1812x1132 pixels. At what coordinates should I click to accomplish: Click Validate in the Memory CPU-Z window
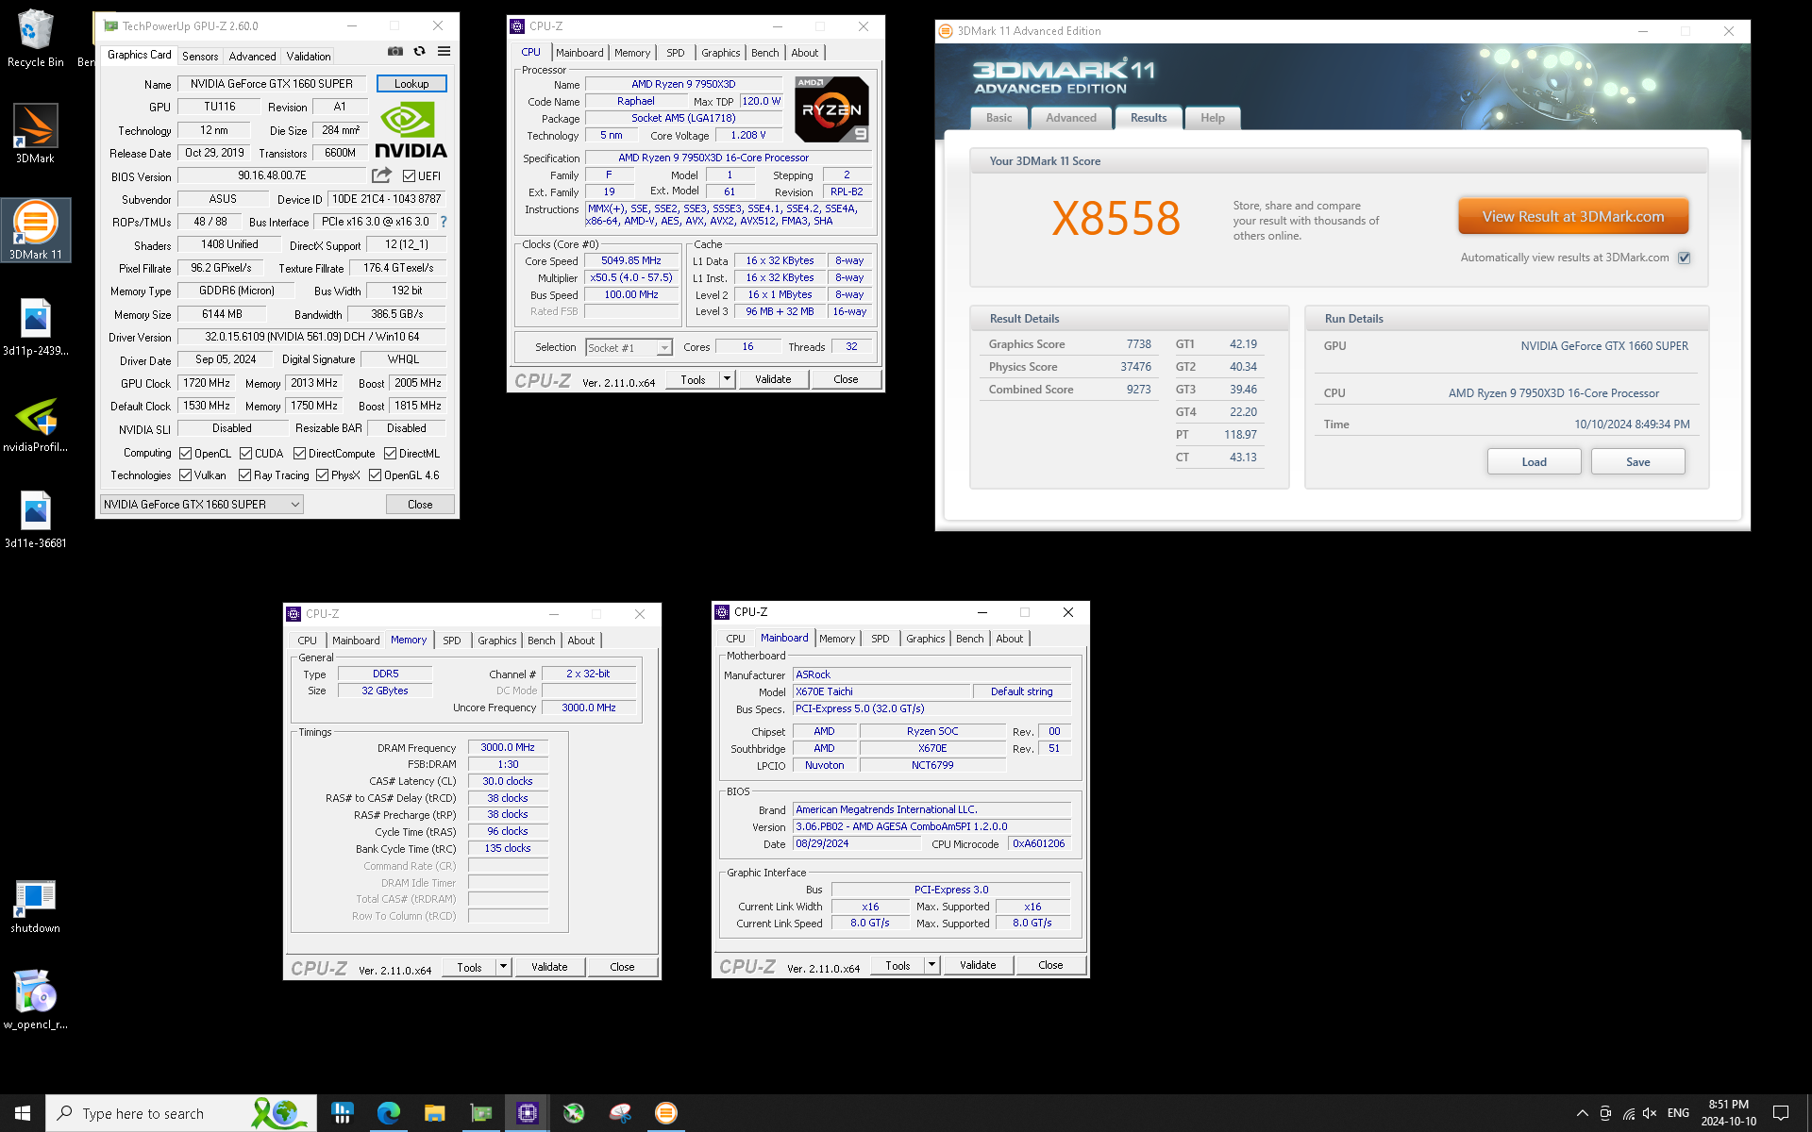[x=549, y=967]
